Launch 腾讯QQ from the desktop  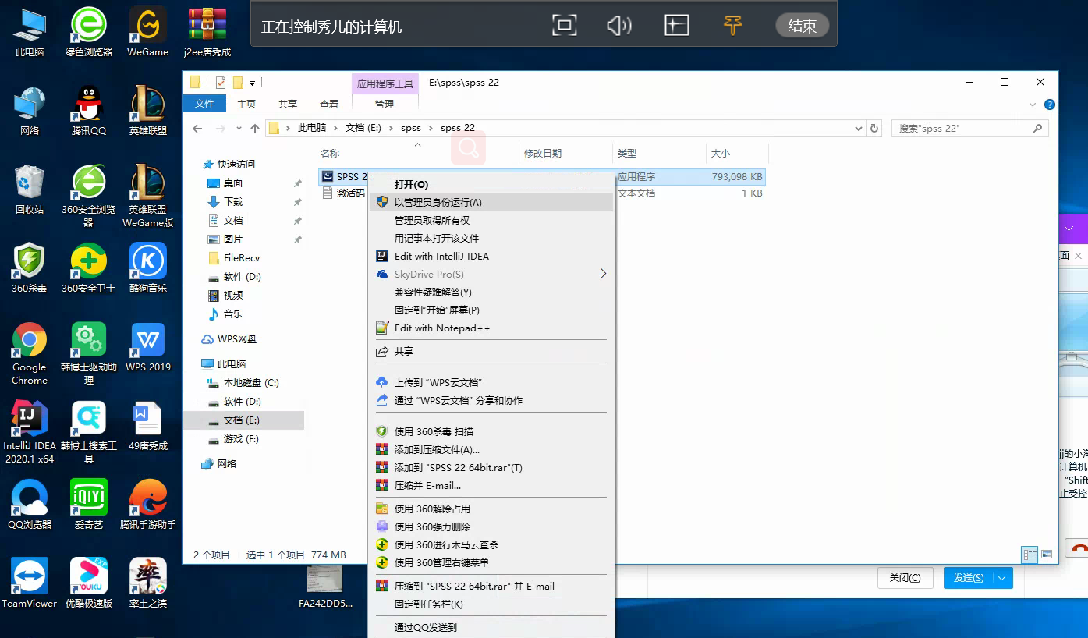coord(88,111)
